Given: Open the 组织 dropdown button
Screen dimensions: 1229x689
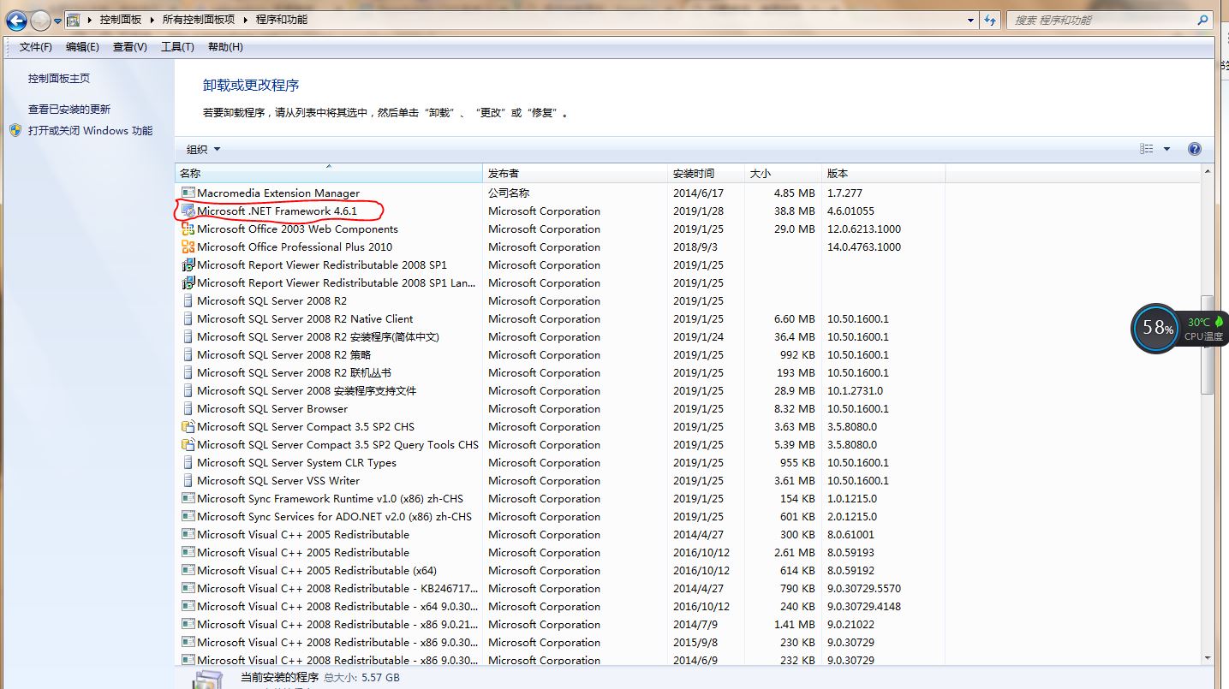Looking at the screenshot, I should (x=204, y=149).
